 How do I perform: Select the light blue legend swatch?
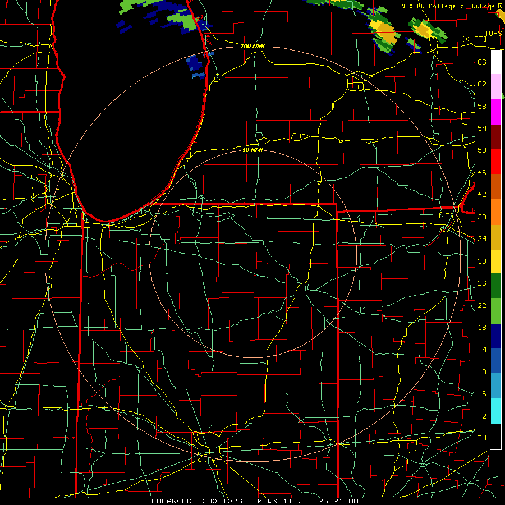pos(495,386)
